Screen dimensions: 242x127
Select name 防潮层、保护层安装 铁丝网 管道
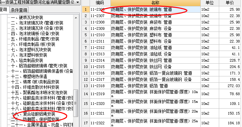pyautogui.click(x=155, y=60)
